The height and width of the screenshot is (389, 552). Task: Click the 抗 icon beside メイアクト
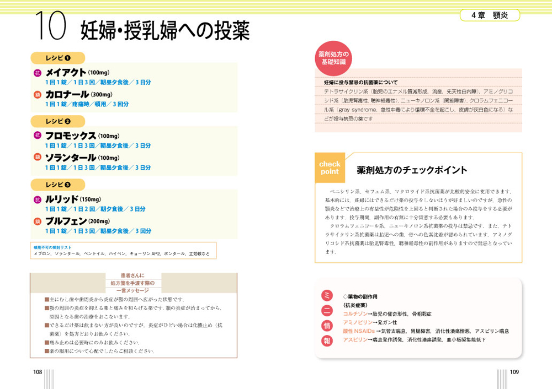(38, 73)
